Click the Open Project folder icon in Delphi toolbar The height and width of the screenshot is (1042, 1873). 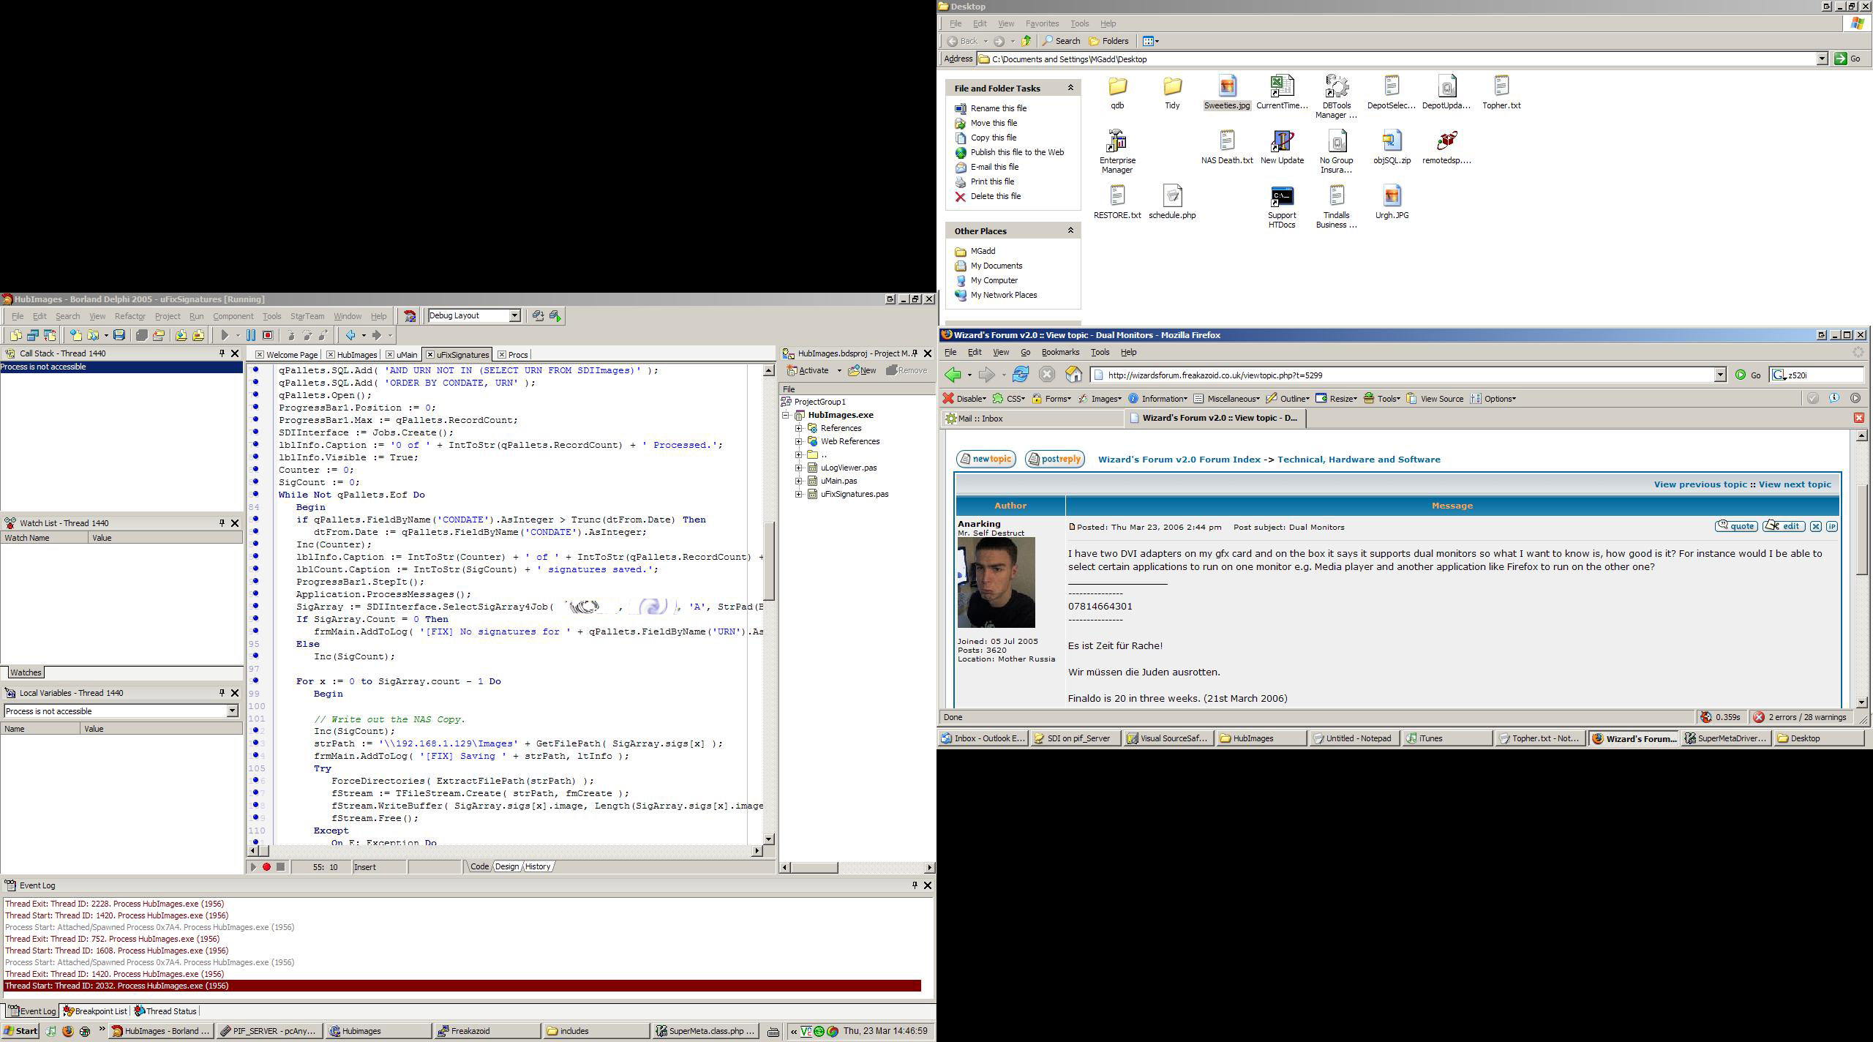tap(159, 335)
